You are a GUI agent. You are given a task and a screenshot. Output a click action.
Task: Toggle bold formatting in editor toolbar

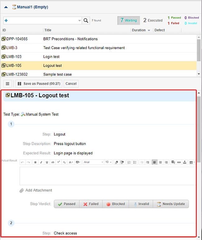tap(35, 162)
